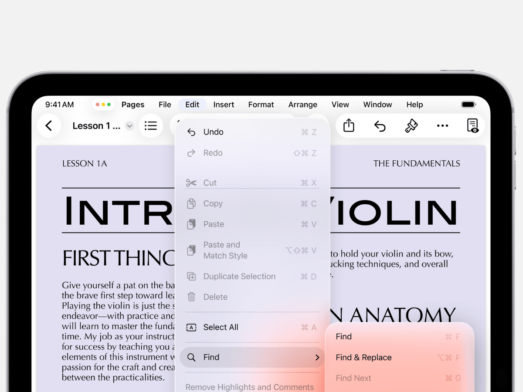Choose Cut in the Edit menu
Screen dimensions: 523x392
click(252, 183)
